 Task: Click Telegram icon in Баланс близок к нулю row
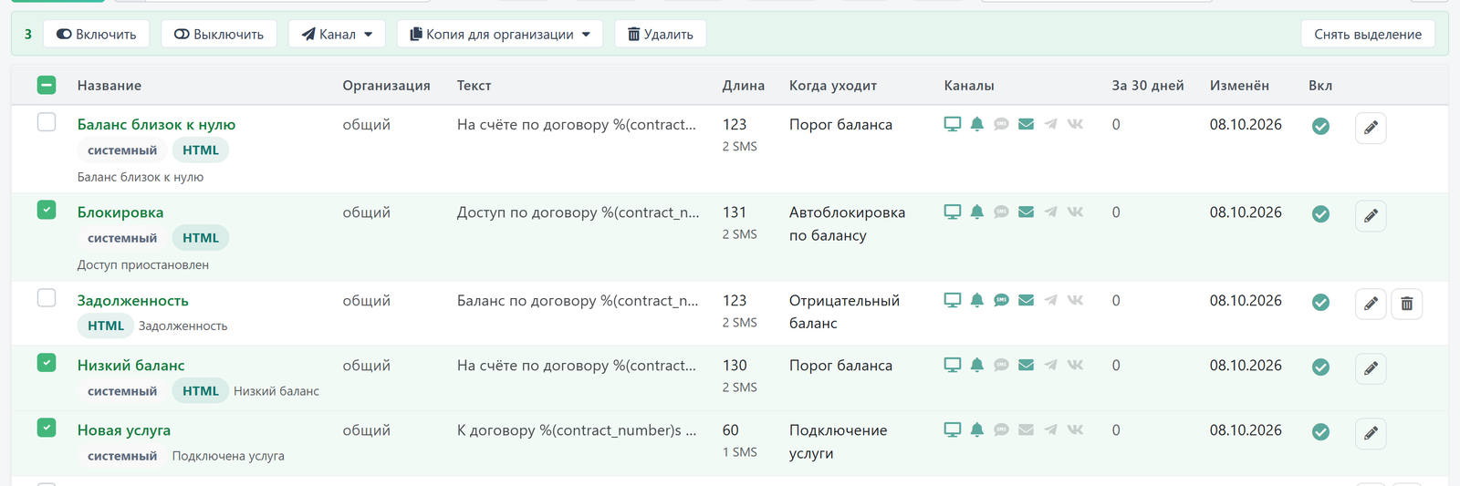[1050, 124]
